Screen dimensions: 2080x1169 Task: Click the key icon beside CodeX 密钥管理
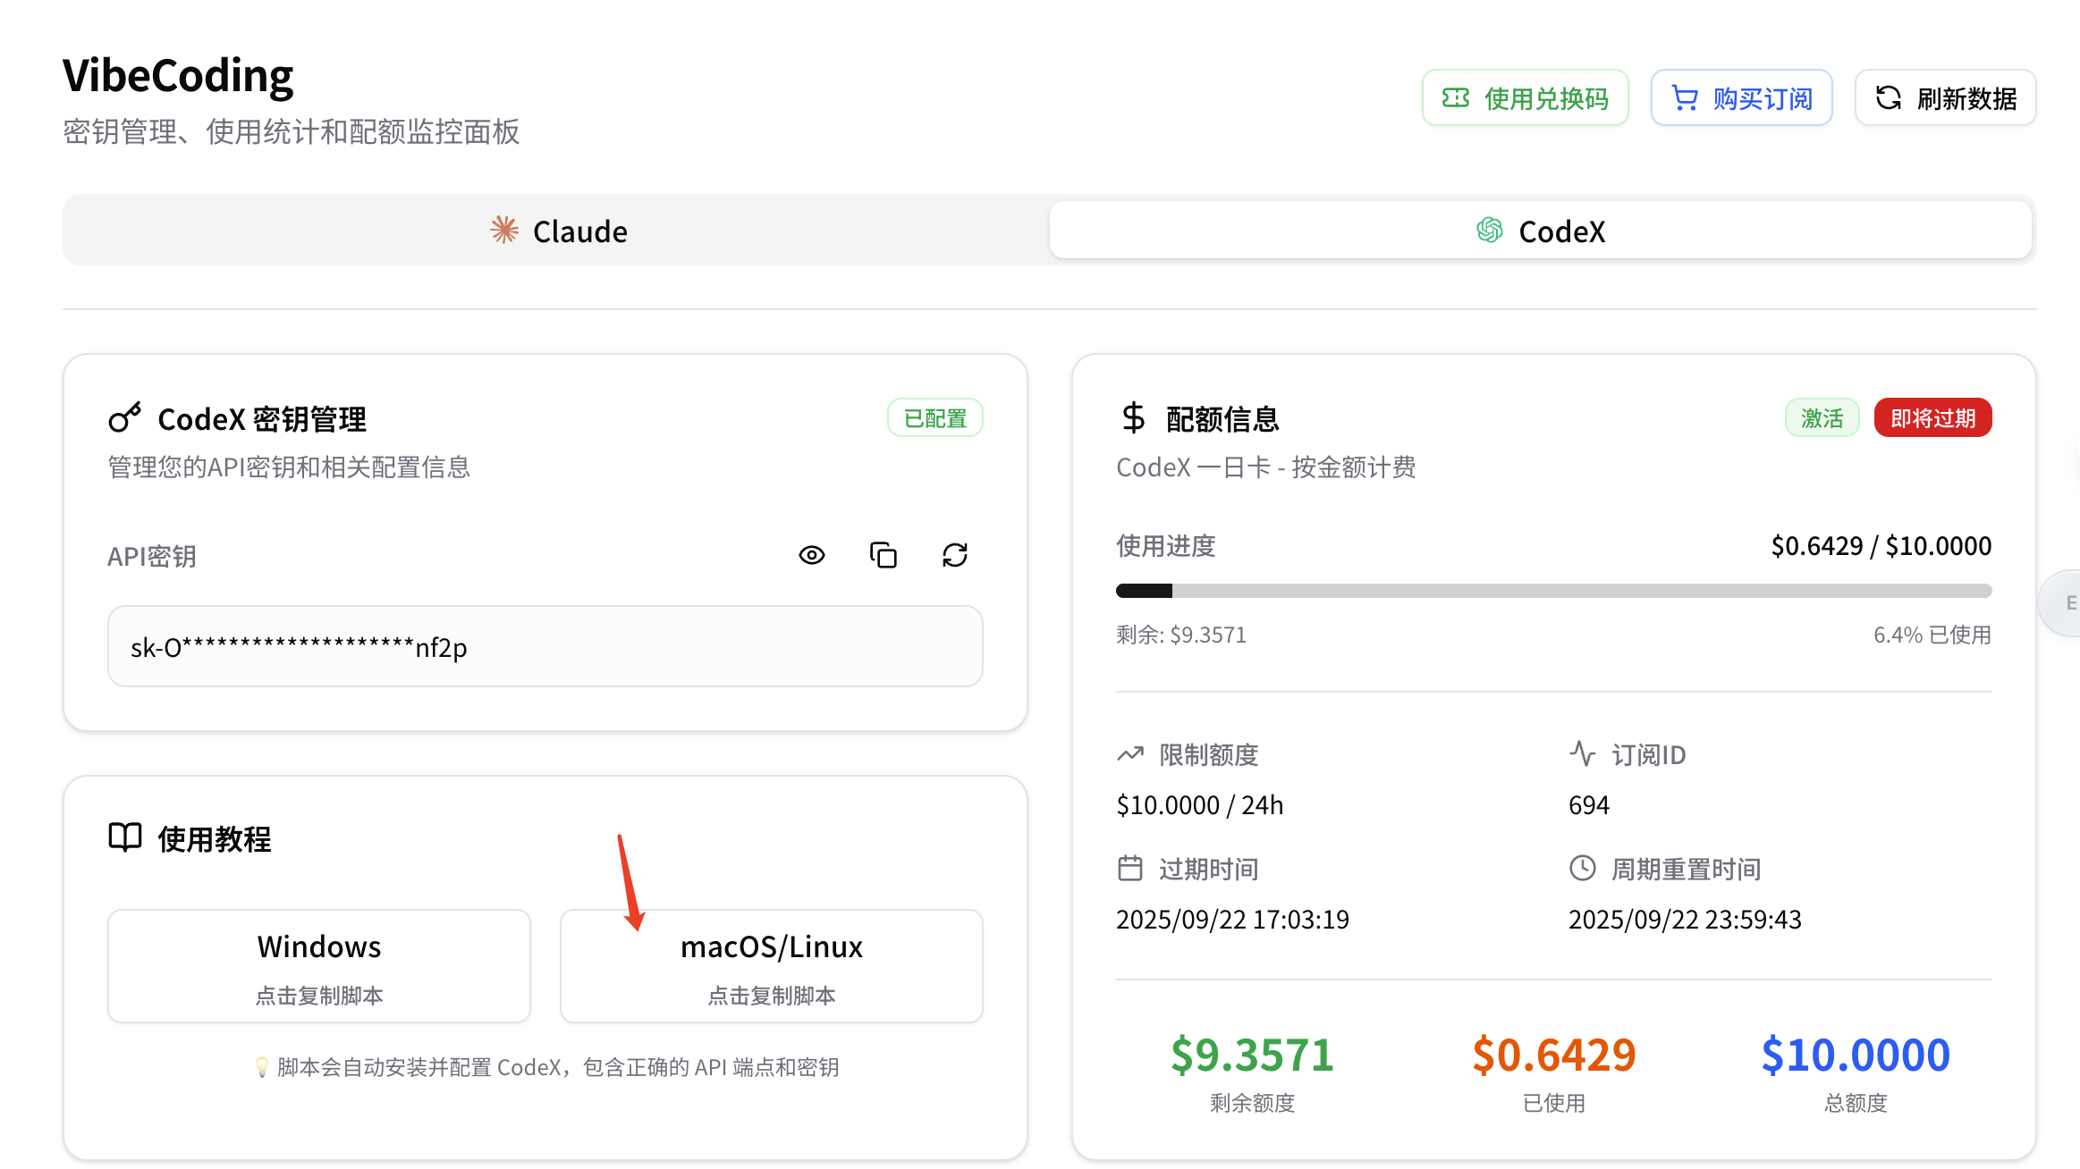coord(125,417)
